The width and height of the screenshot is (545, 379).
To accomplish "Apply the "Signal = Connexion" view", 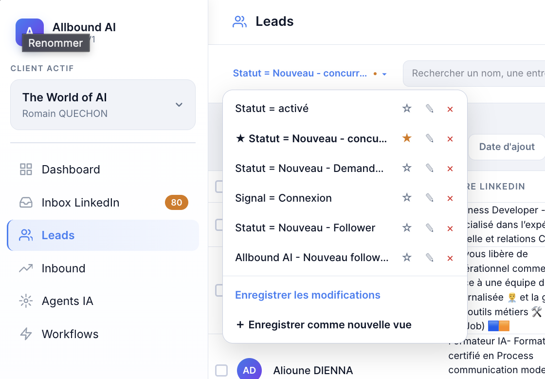I will [x=283, y=198].
